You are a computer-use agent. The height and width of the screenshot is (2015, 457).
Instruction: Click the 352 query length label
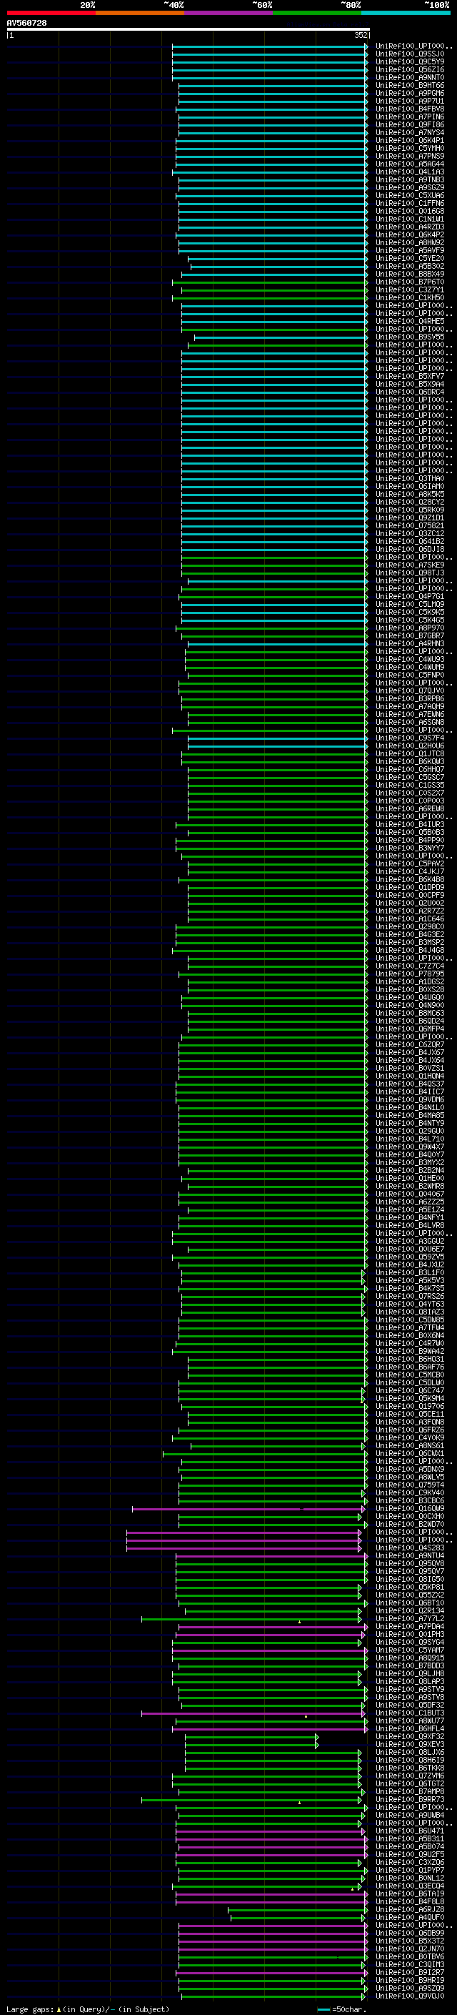tap(360, 35)
